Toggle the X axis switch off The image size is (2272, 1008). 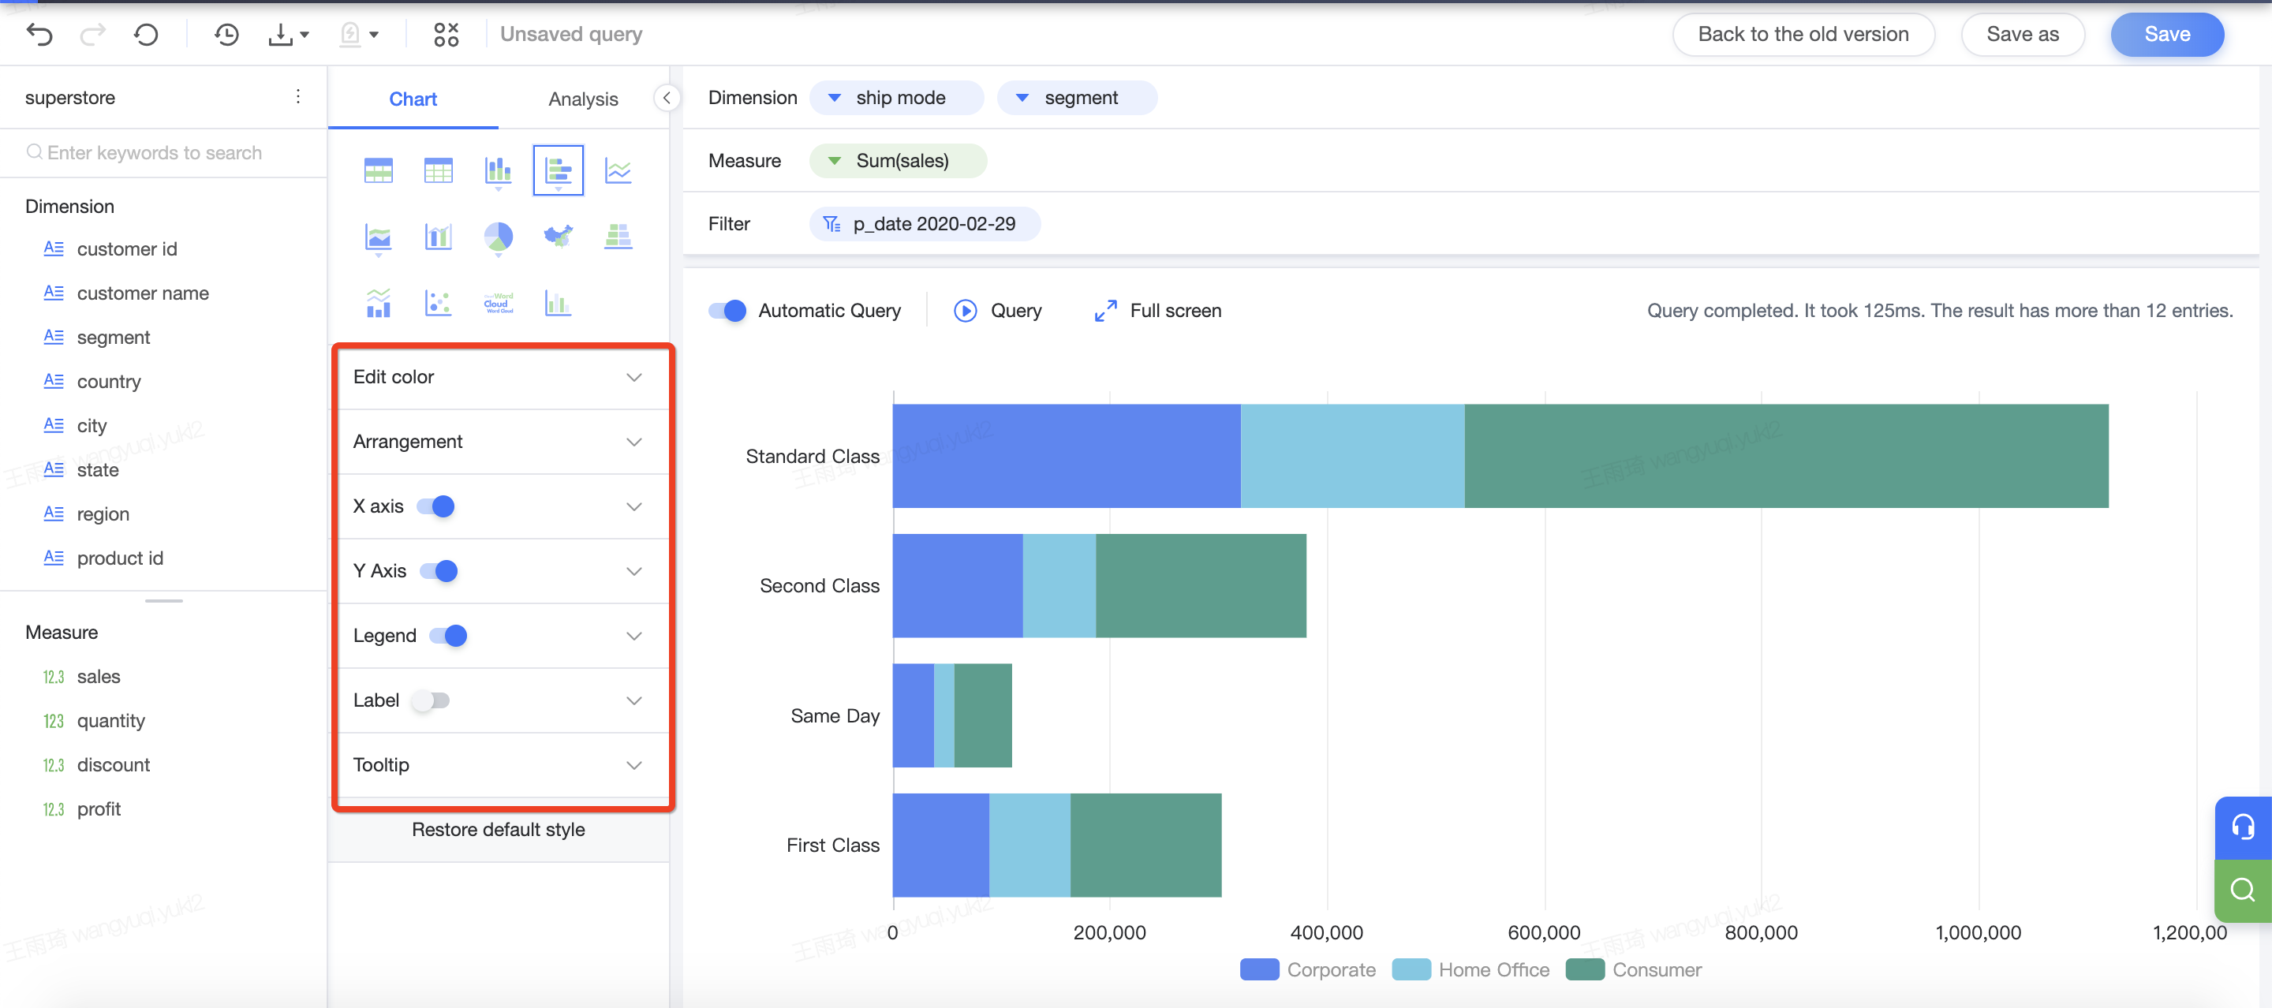pos(435,506)
